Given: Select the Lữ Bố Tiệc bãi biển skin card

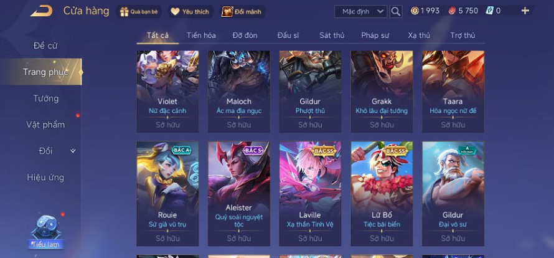Looking at the screenshot, I should (382, 194).
